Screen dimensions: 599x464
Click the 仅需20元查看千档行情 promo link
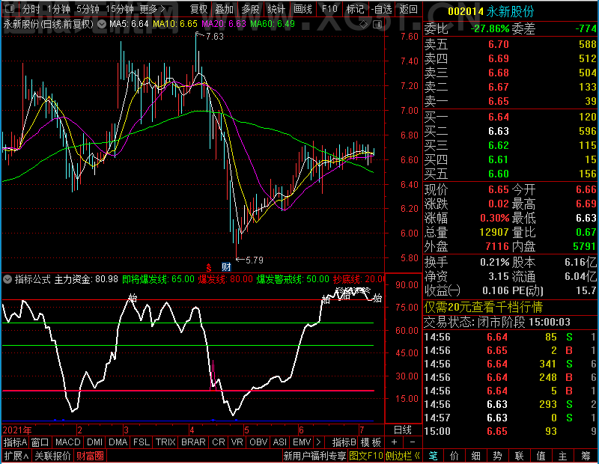[x=483, y=307]
